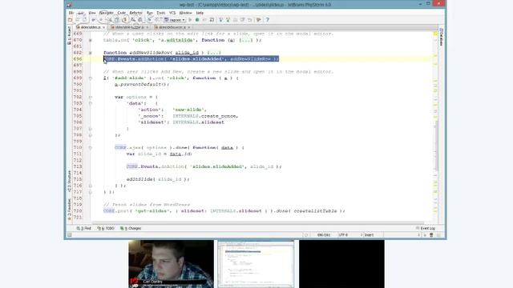513x288 pixels.
Task: Open the Structure tool window stripe
Action: pos(69,181)
